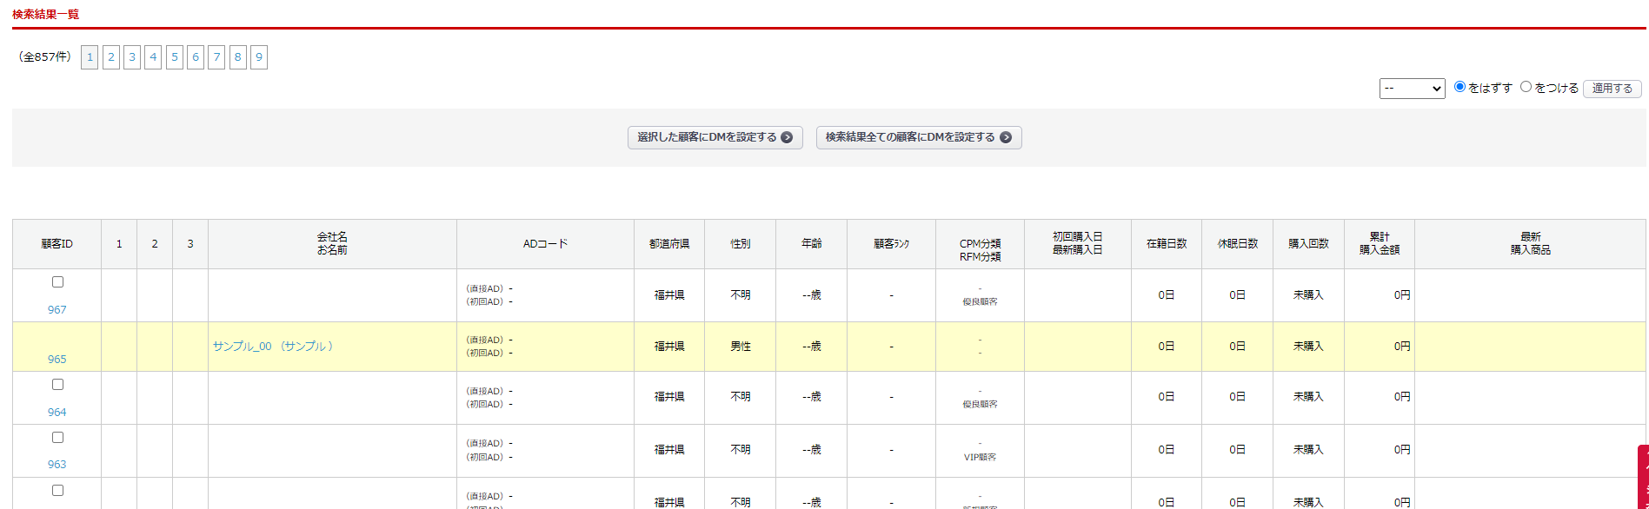Open customer ID 963 link
1649x509 pixels.
pyautogui.click(x=57, y=465)
